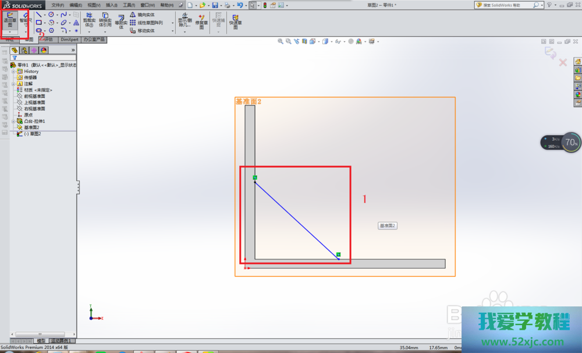
Task: Select the blue diagonal sketch line
Action: [x=297, y=220]
